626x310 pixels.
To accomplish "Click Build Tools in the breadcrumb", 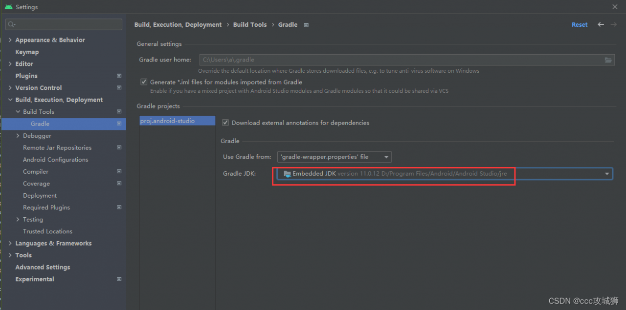I will pyautogui.click(x=250, y=25).
